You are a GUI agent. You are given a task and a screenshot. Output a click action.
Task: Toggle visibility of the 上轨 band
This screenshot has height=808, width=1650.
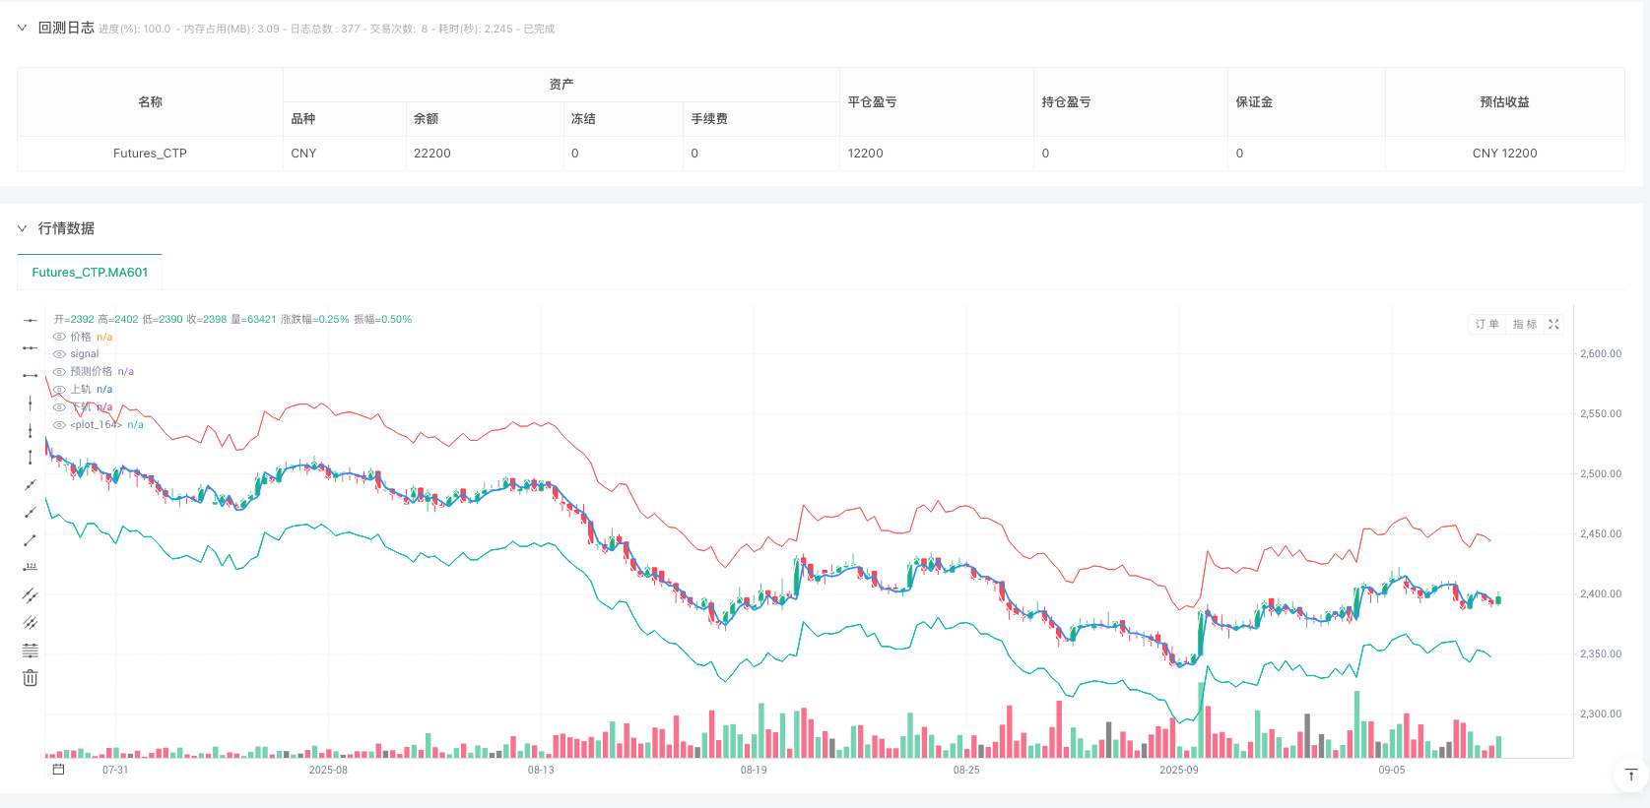tap(60, 390)
